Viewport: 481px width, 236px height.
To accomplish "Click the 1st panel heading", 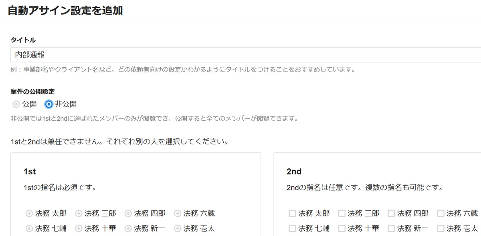I will [30, 172].
